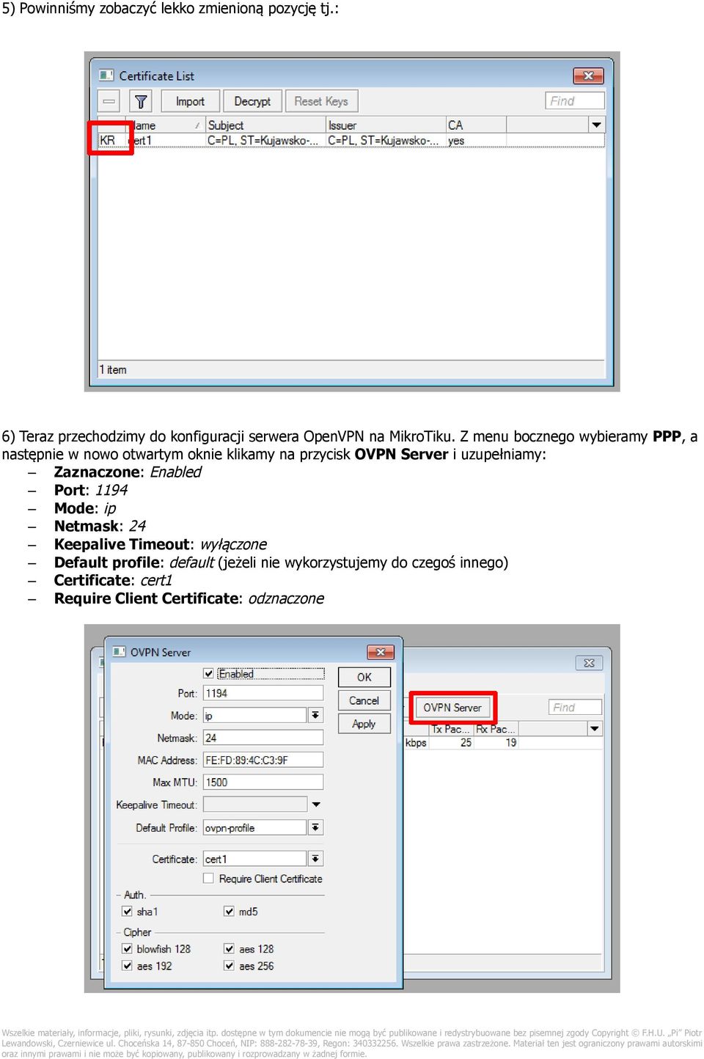Close the PPP window behind the dialog
This screenshot has width=704, height=1059.
tap(589, 663)
